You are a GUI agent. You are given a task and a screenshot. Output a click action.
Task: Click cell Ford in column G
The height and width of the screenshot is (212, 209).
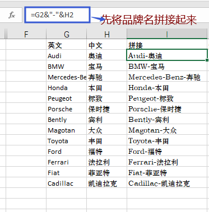pos(67,151)
